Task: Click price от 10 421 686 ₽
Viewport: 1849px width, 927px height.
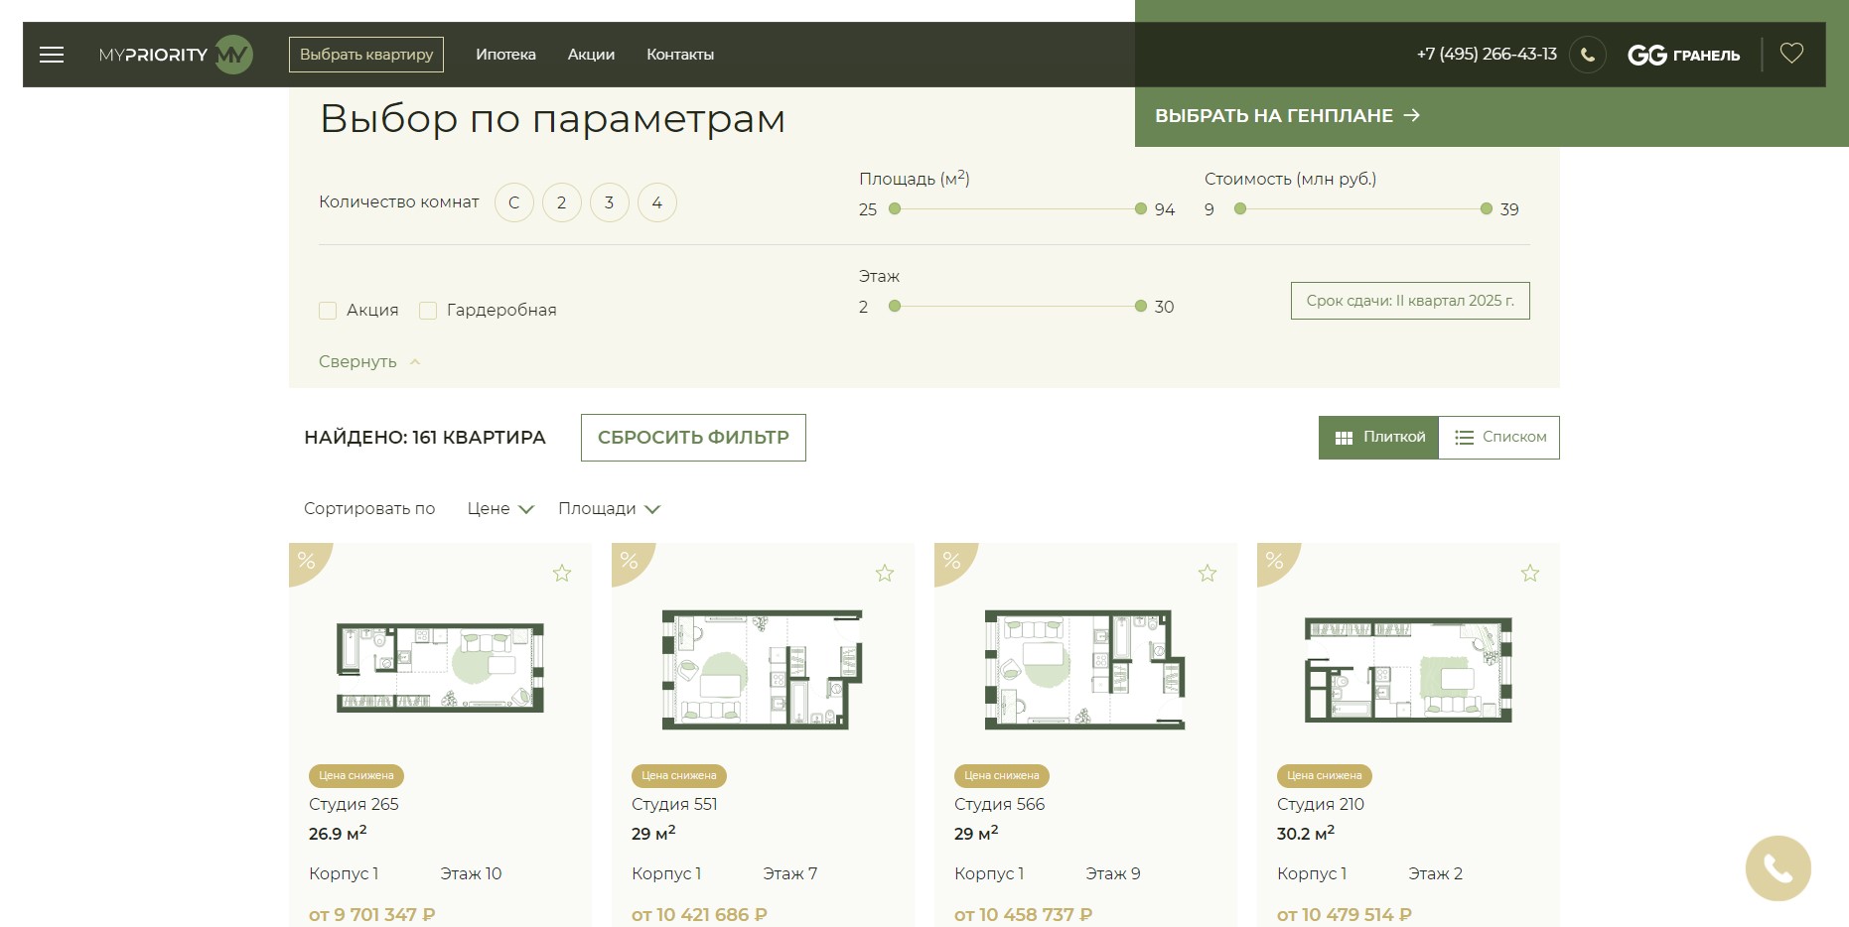Action: coord(699,914)
